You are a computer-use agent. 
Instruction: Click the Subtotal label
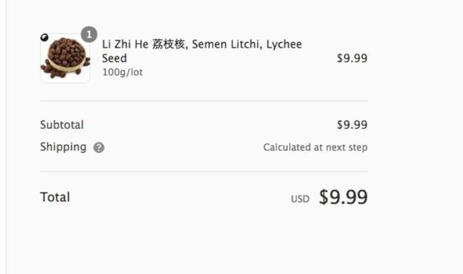(62, 125)
